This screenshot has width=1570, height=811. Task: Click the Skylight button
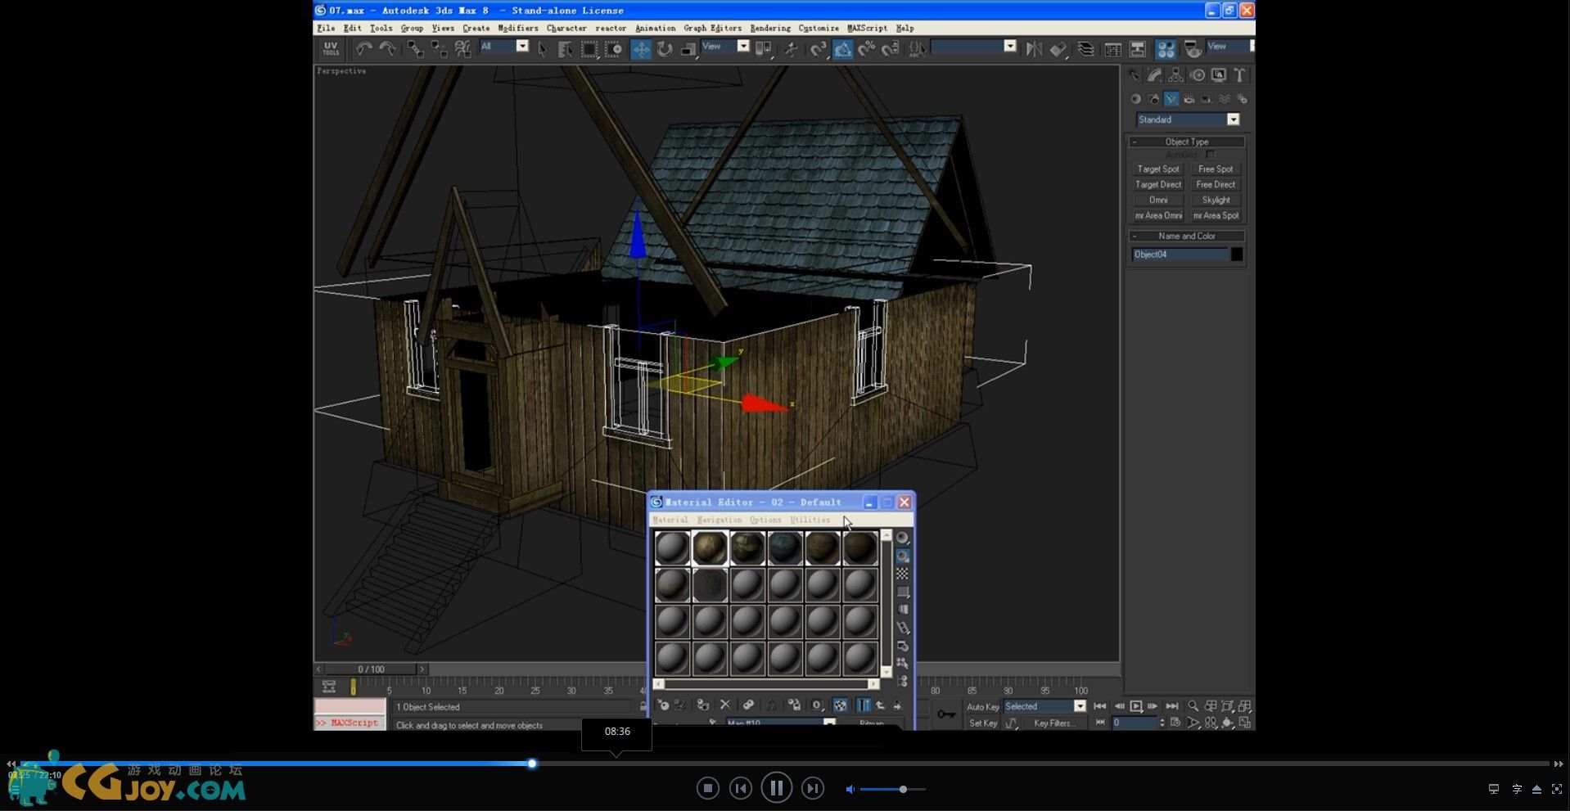(x=1216, y=200)
